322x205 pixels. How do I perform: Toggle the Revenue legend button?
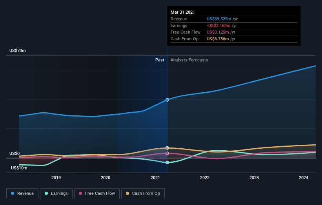point(22,194)
